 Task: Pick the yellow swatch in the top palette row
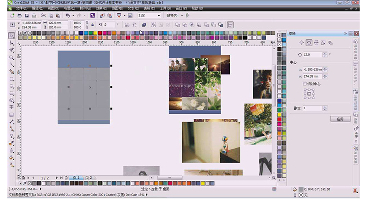95,33
